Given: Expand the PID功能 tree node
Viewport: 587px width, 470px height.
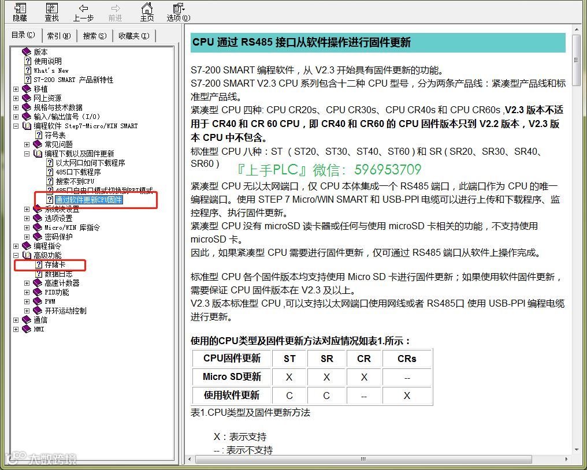Looking at the screenshot, I should tap(27, 292).
